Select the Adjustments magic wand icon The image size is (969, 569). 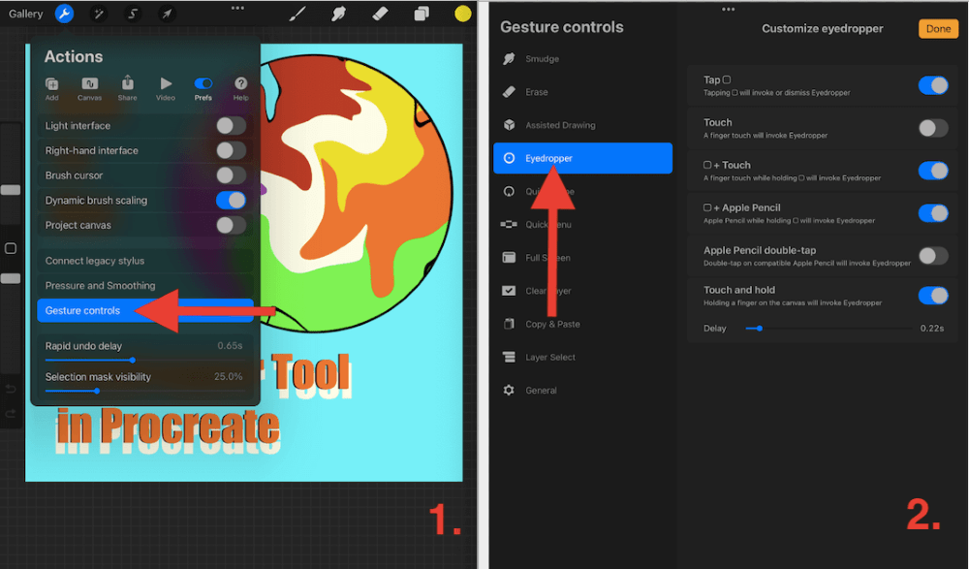pyautogui.click(x=97, y=14)
